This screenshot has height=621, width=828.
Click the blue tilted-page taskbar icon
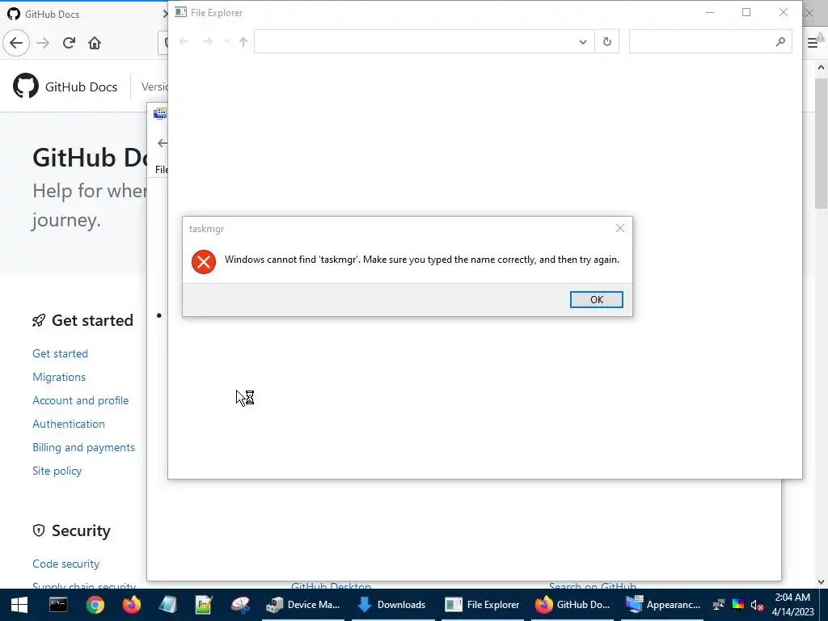click(x=168, y=605)
